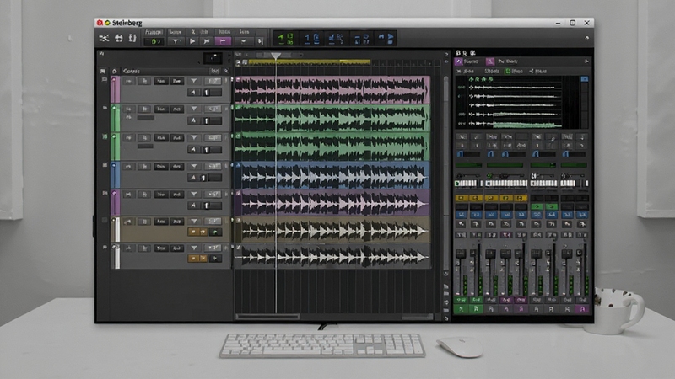The image size is (675, 379).
Task: Click the small icon right of the toolbar chevron
Action: (260, 41)
